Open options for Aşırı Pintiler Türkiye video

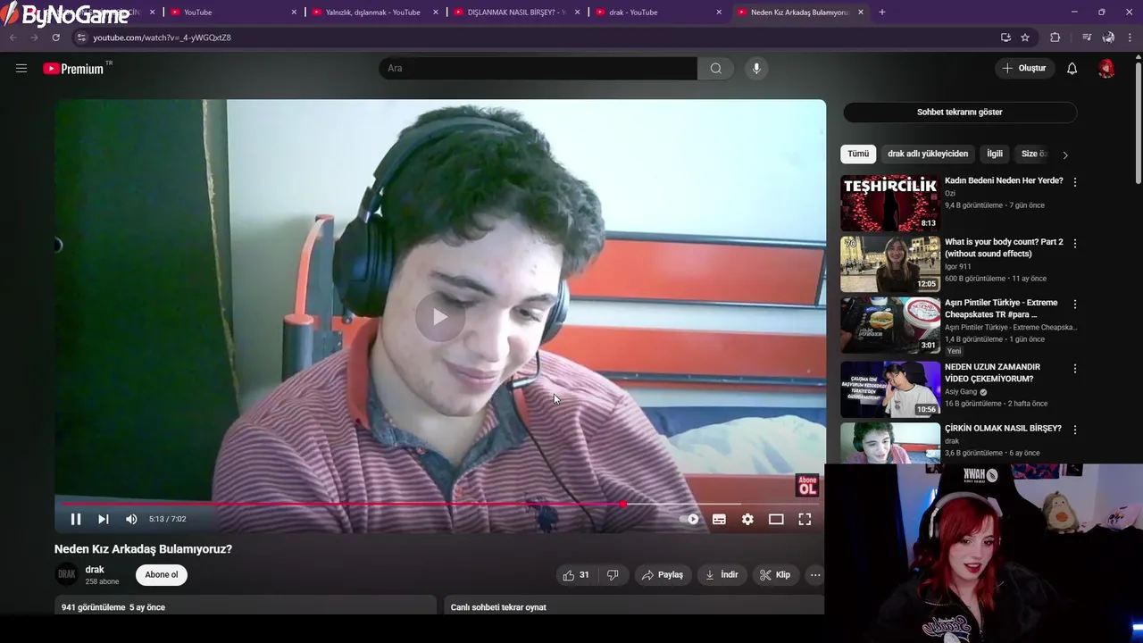pyautogui.click(x=1075, y=305)
